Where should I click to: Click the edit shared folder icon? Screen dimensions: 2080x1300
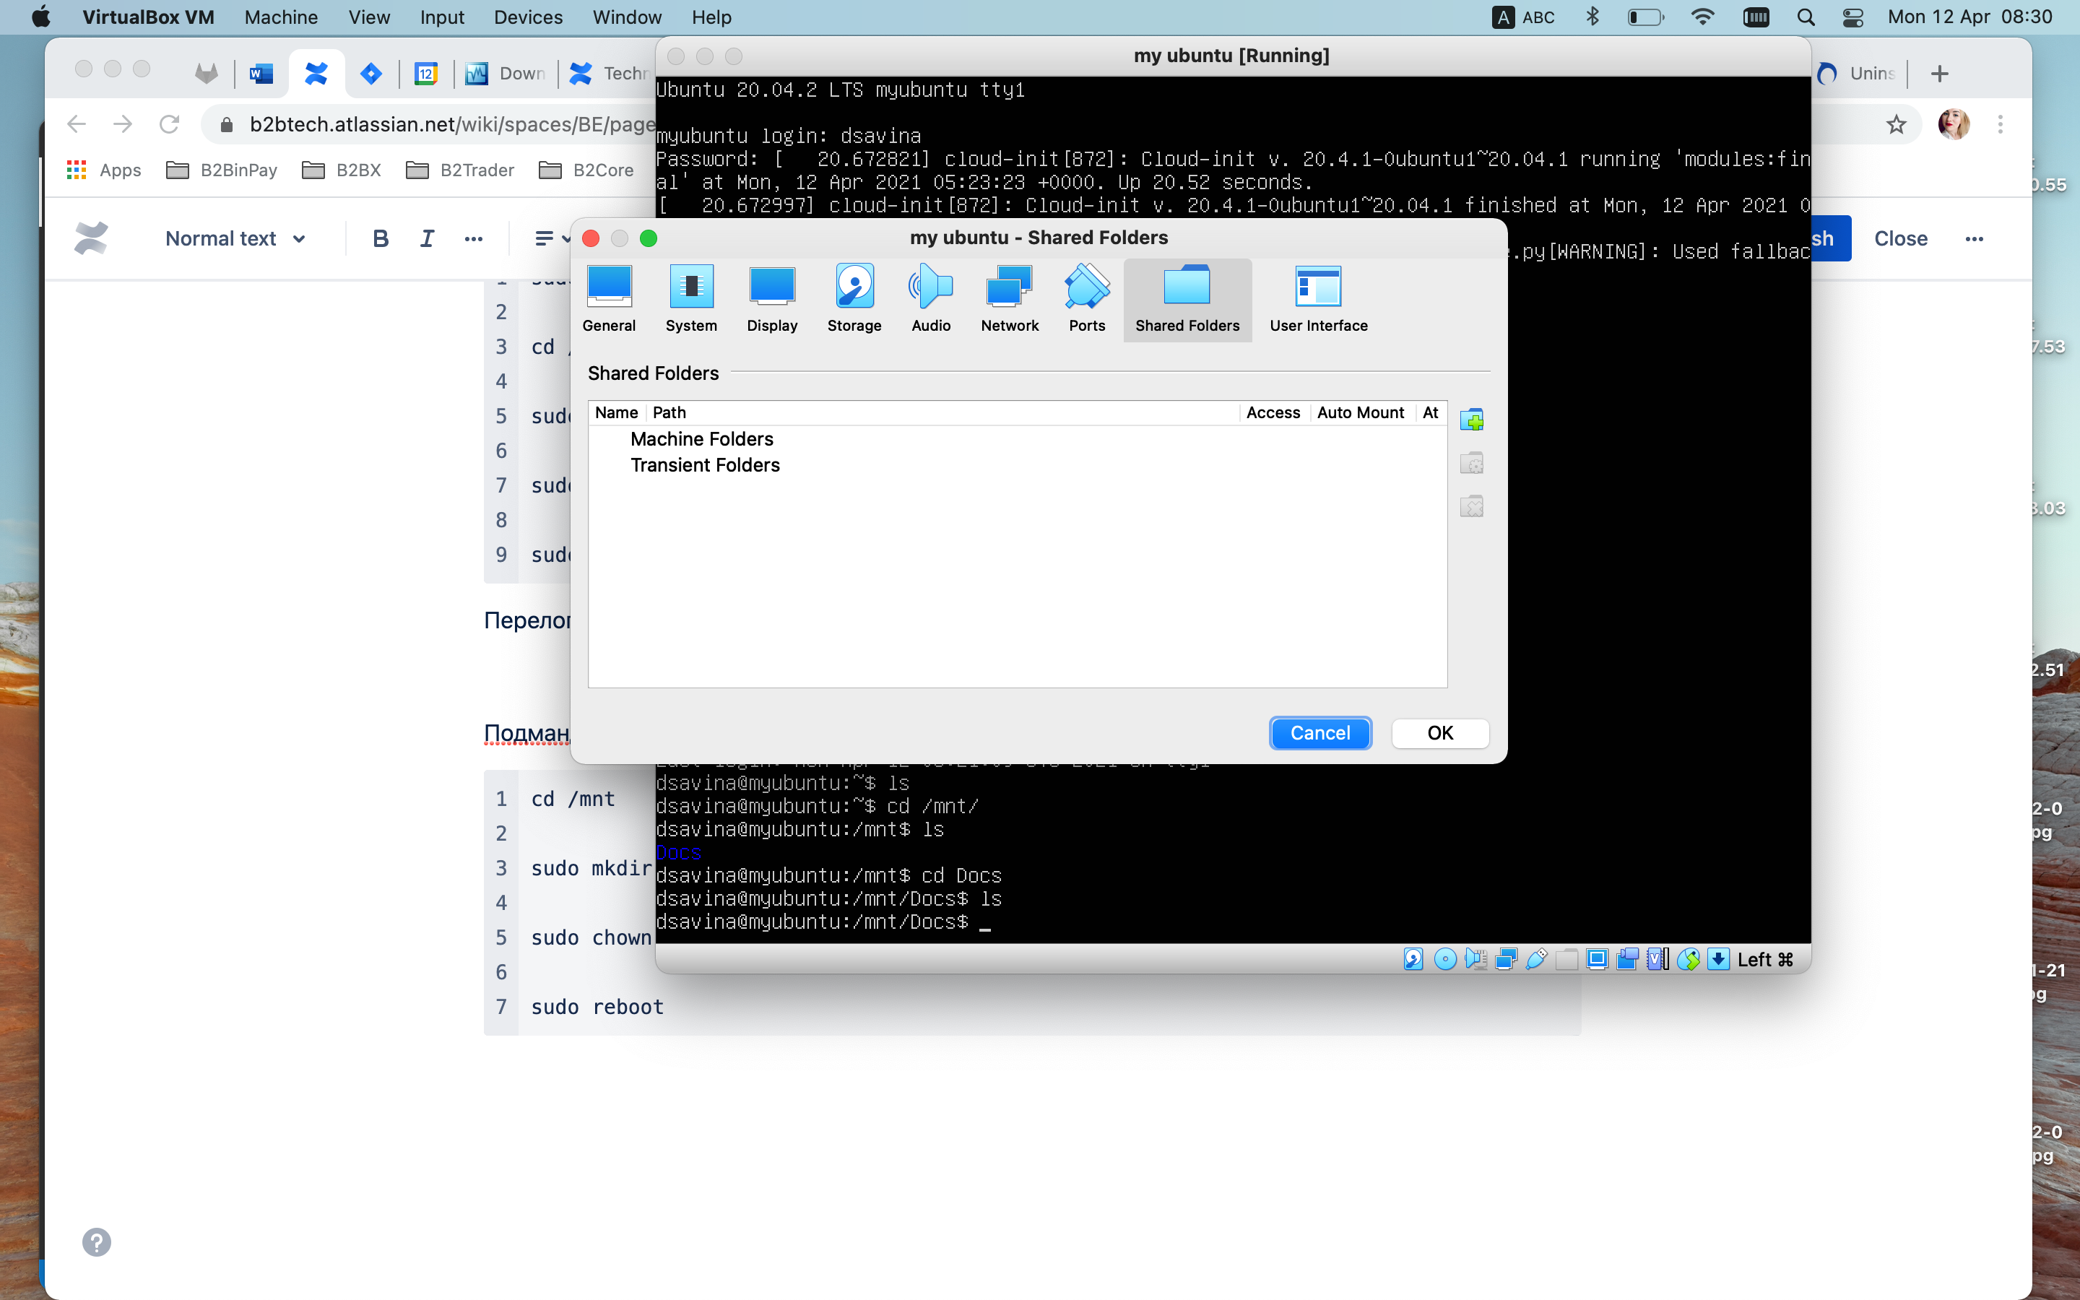(1471, 464)
